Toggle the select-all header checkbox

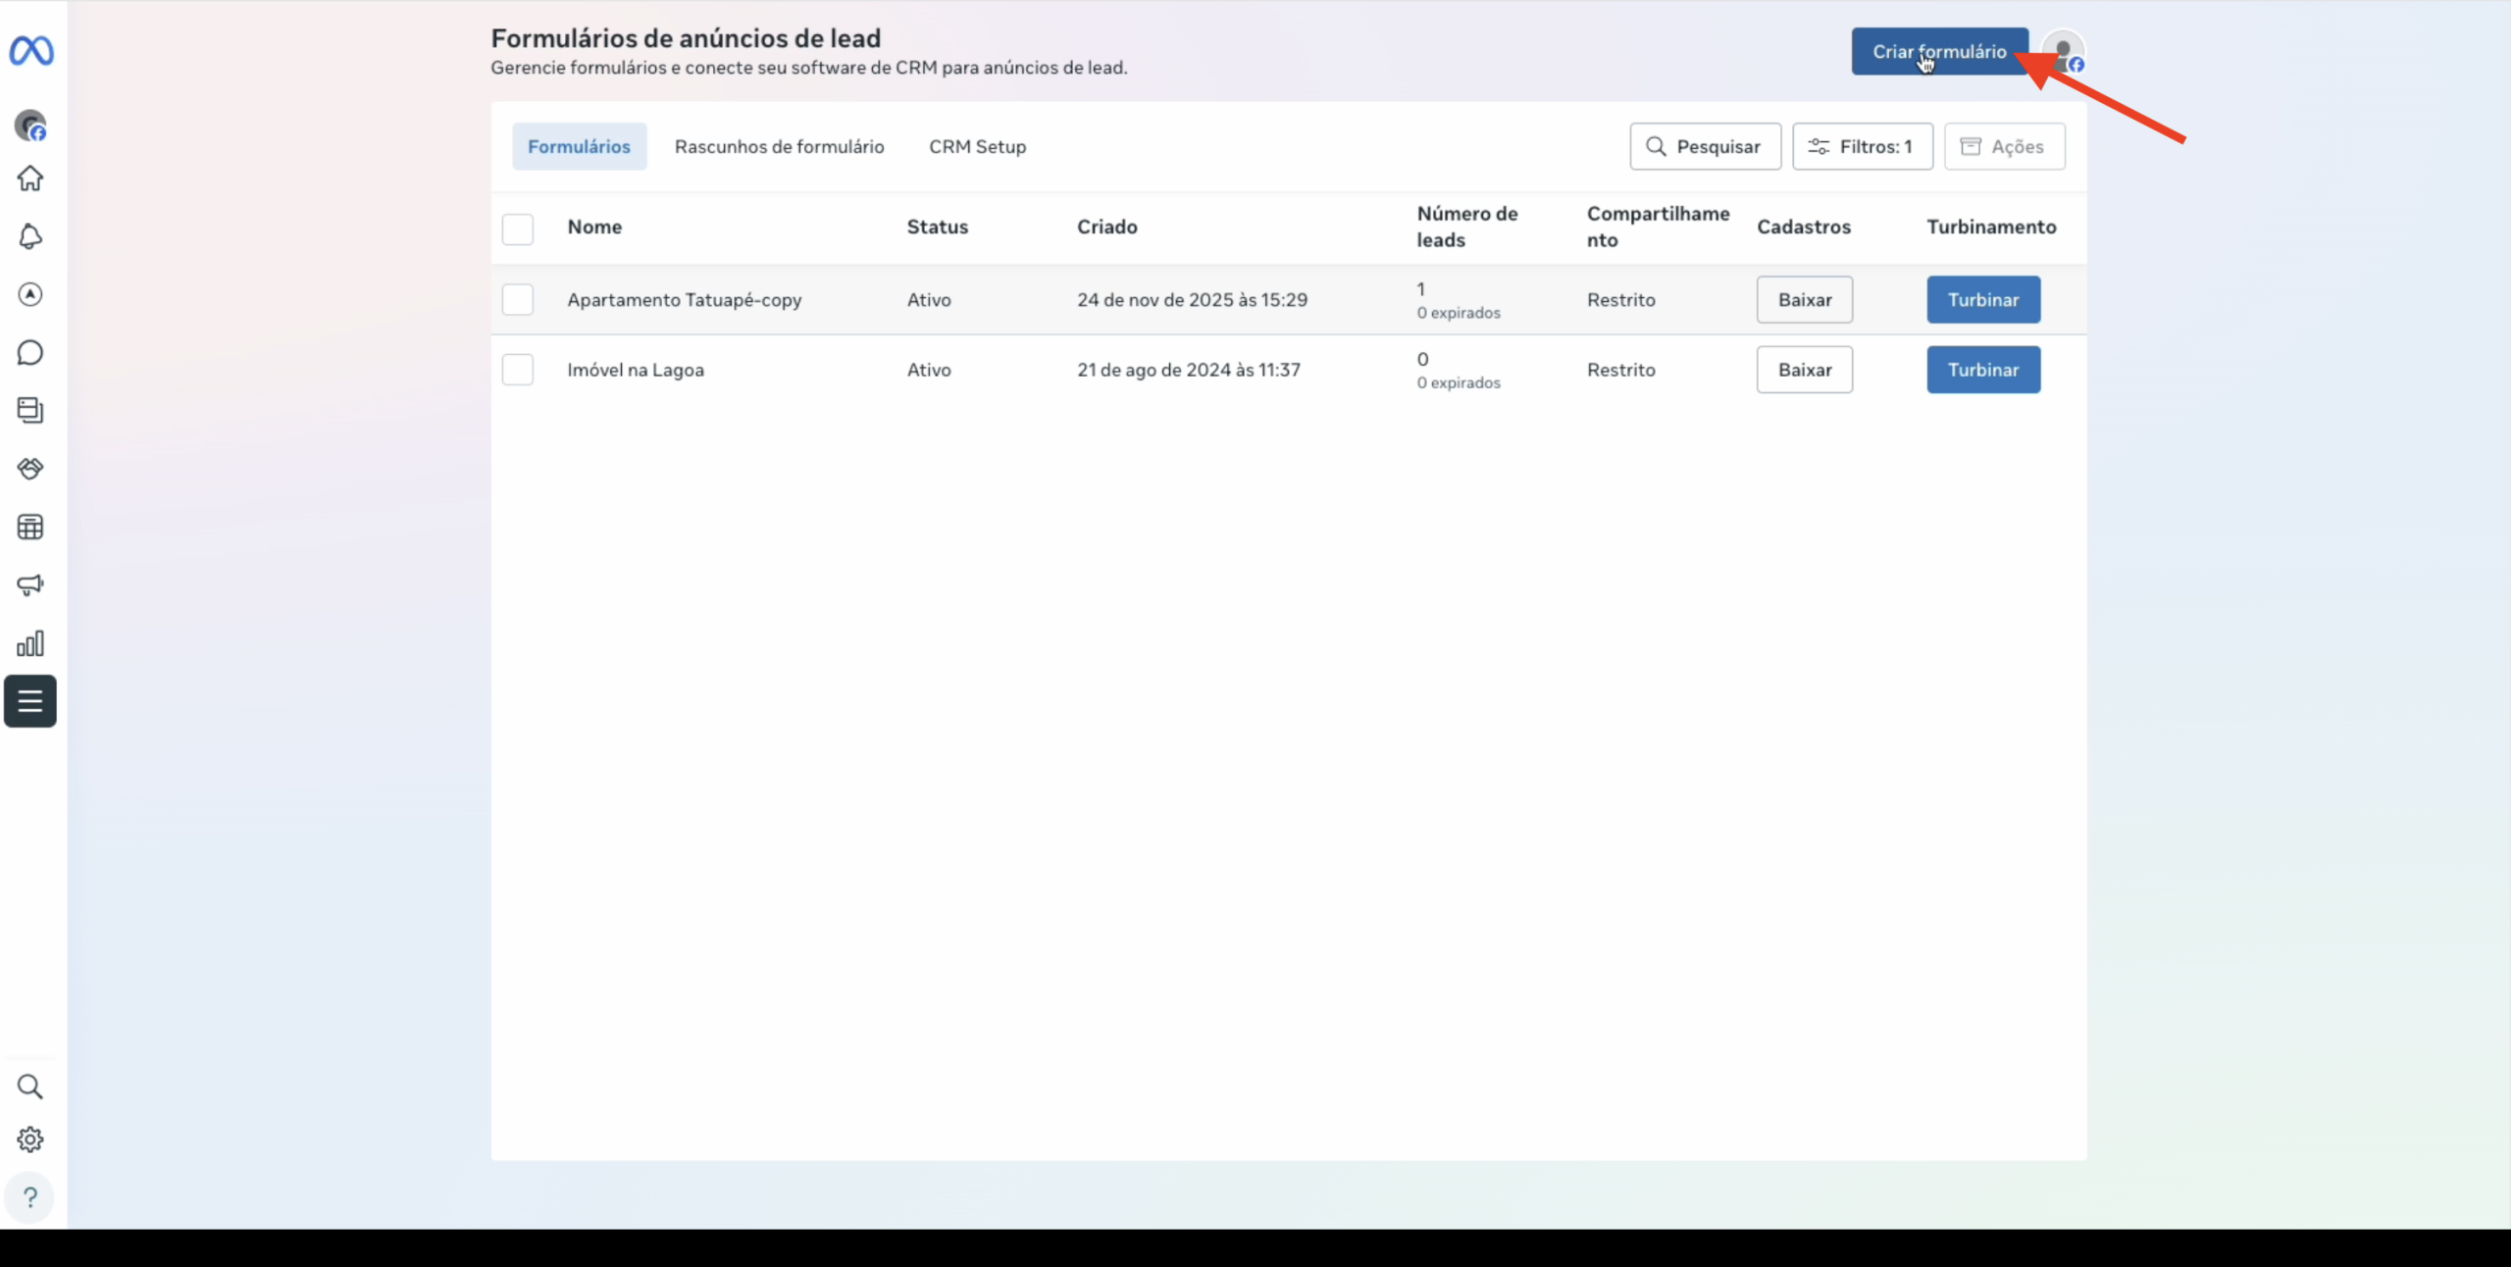point(518,228)
